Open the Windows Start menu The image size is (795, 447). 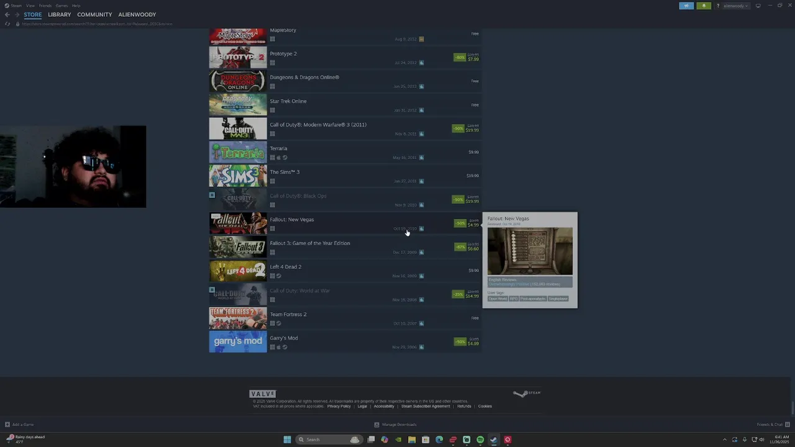287,440
